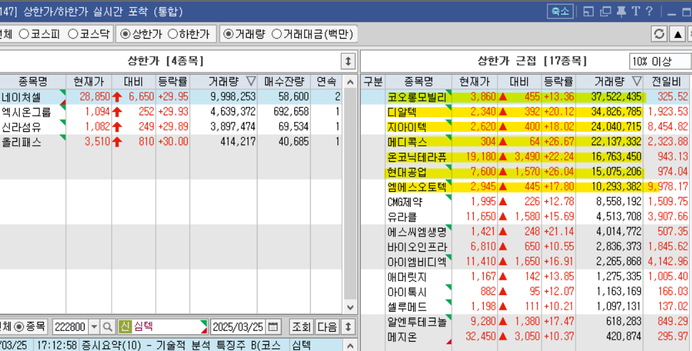692x351 pixels.
Task: Click the 전일비 column header
Action: (x=667, y=81)
